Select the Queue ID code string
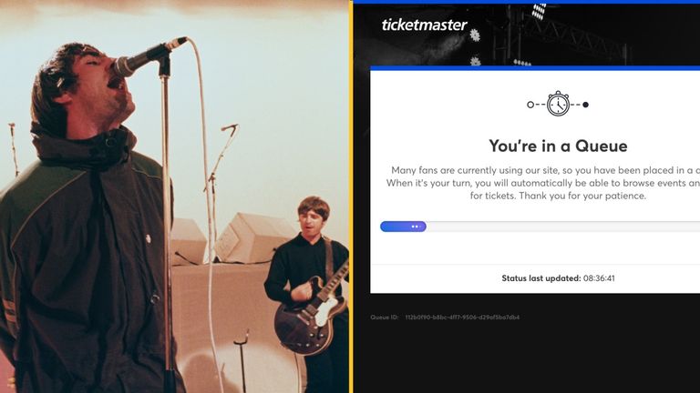Screen dimensions: 700x393 point(462,317)
